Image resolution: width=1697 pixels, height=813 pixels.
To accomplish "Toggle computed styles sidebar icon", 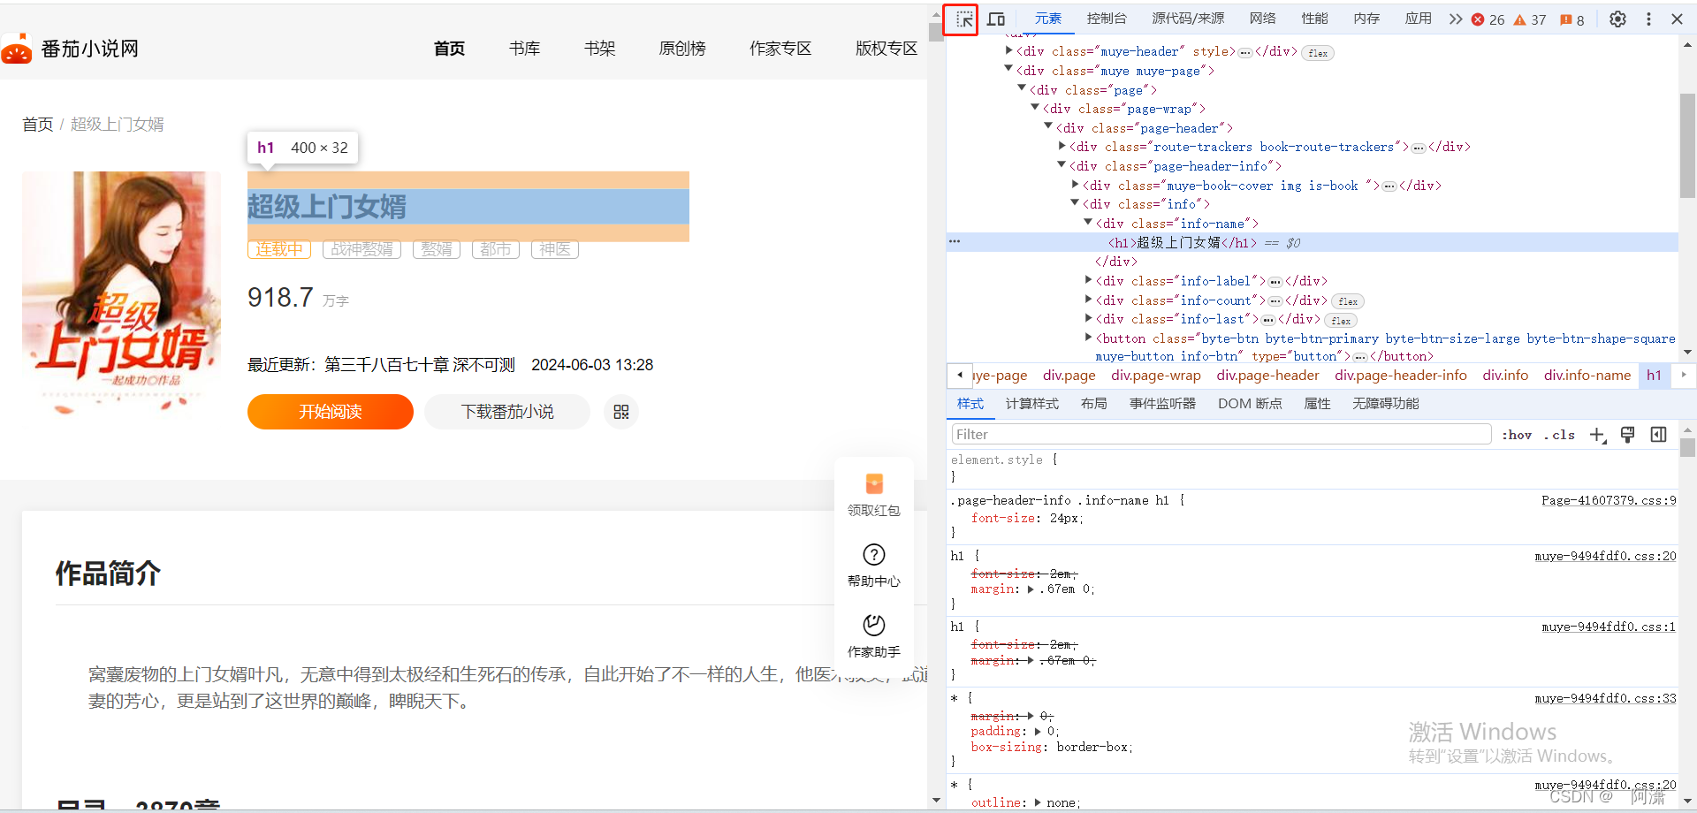I will click(x=1659, y=435).
